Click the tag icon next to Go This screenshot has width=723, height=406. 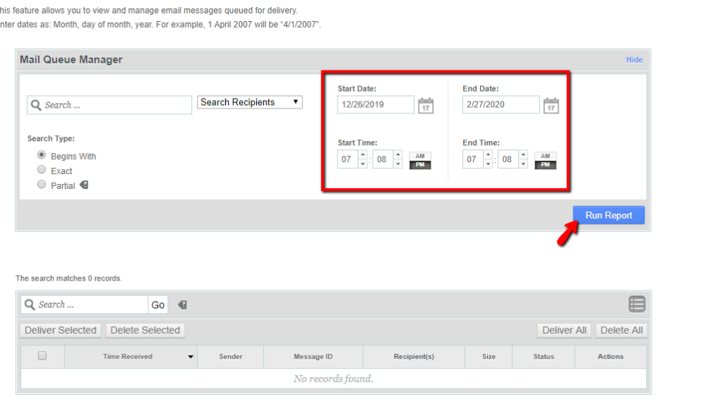tap(183, 304)
